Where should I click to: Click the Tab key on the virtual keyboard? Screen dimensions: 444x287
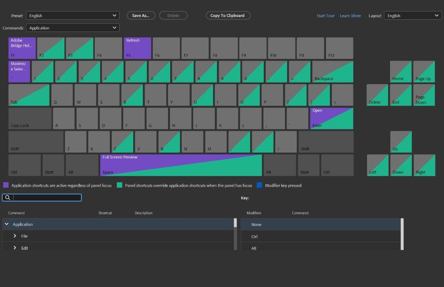29,95
